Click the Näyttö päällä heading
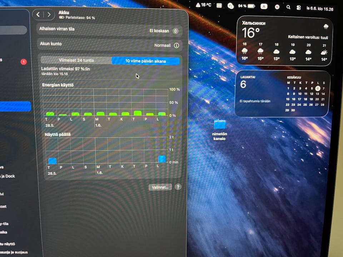This screenshot has height=257, width=343. pyautogui.click(x=58, y=135)
